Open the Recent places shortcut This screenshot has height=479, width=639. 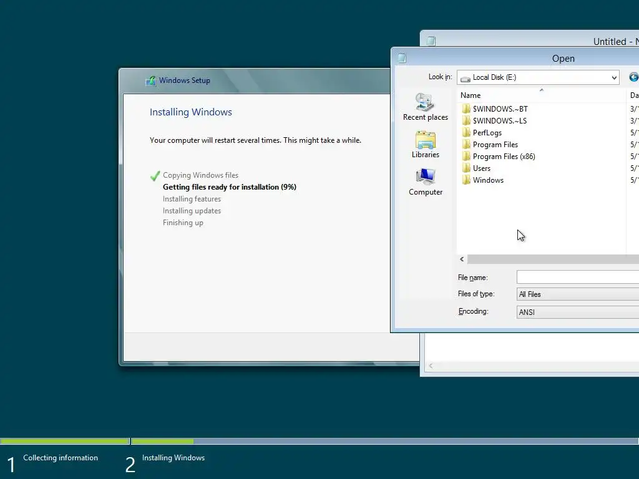tap(425, 107)
